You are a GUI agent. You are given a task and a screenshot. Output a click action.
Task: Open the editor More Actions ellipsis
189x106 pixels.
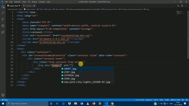(x=186, y=6)
